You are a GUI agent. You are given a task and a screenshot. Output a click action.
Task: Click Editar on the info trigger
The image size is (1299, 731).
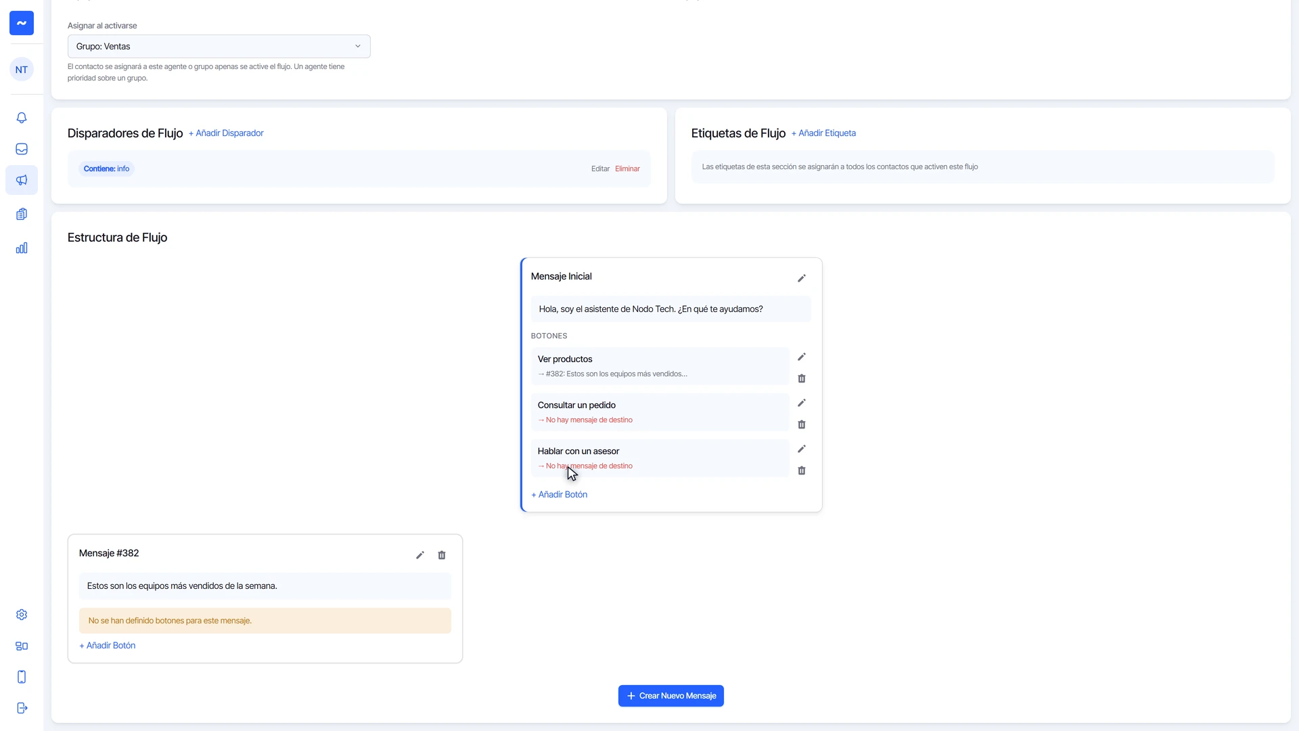tap(600, 169)
